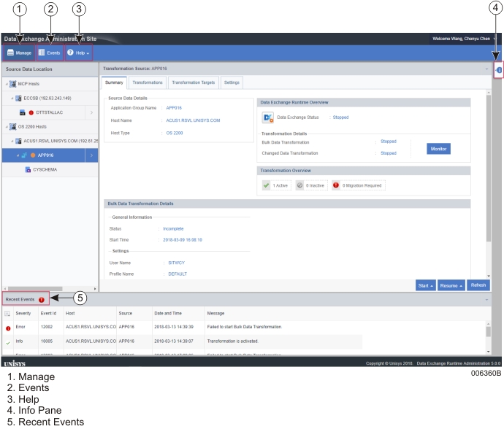
Task: Click DTTSTALLAC red error status icon
Action: [x=31, y=112]
